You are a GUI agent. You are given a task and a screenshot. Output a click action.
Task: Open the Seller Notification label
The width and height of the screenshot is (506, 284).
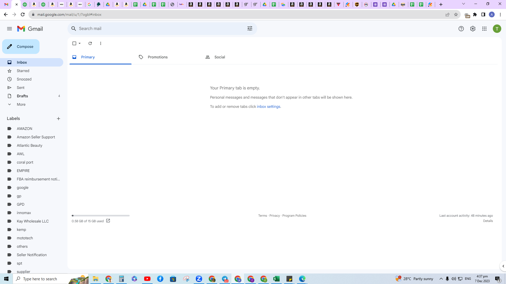(32, 255)
